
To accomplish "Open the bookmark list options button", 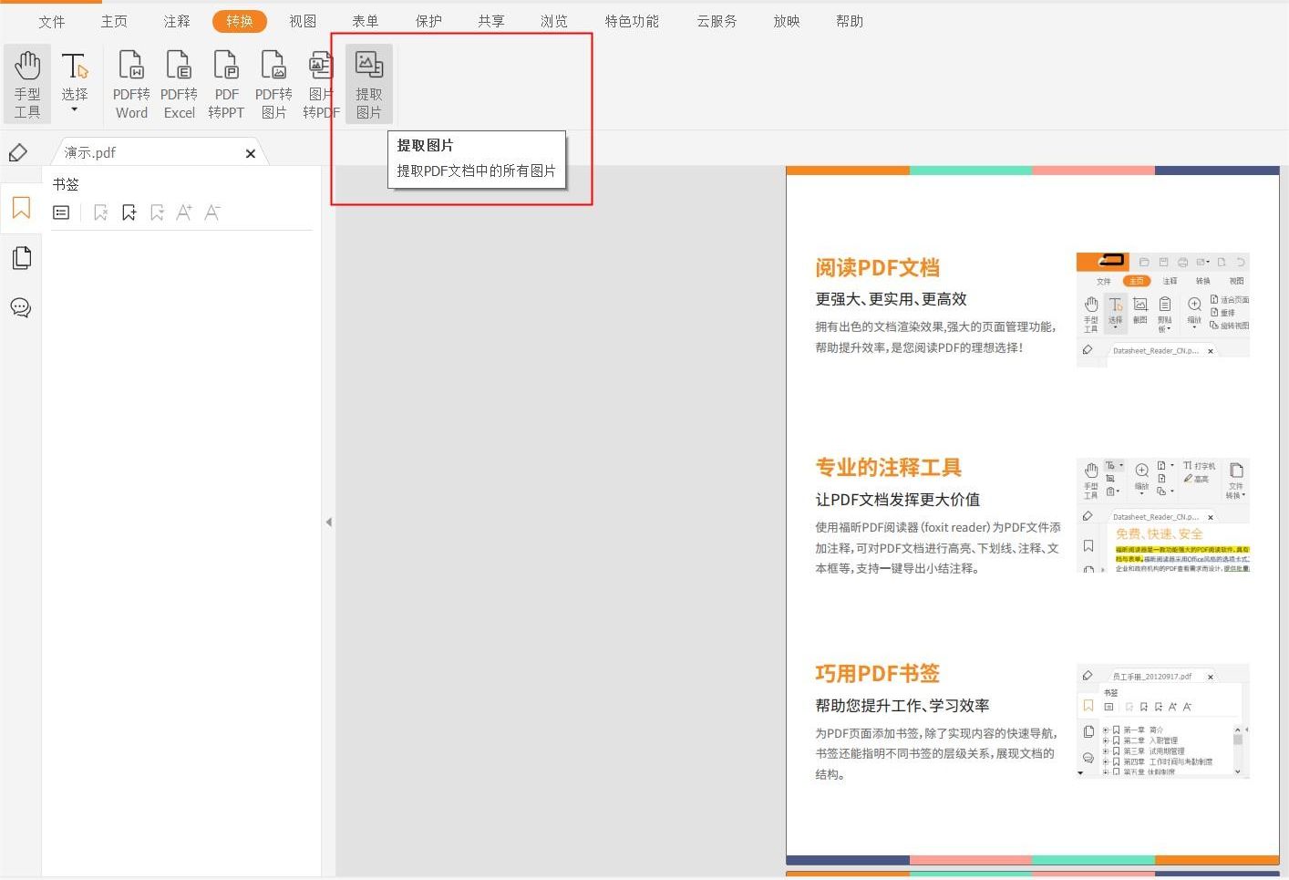I will [60, 212].
